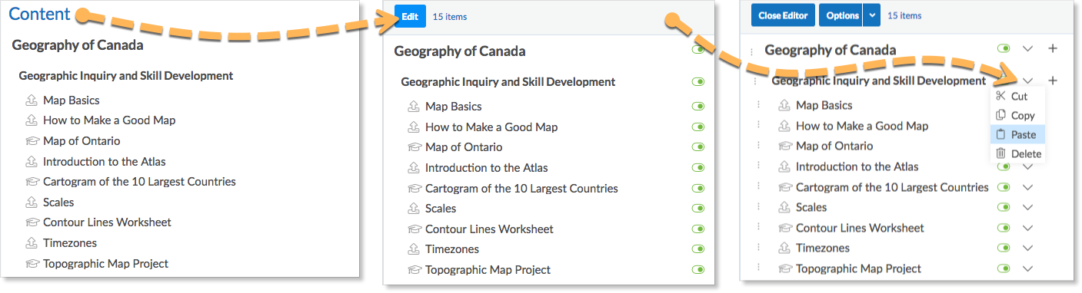Open chevron menu for Introduction to the Atlas
Viewport: 1082px width, 293px height.
tap(1028, 166)
